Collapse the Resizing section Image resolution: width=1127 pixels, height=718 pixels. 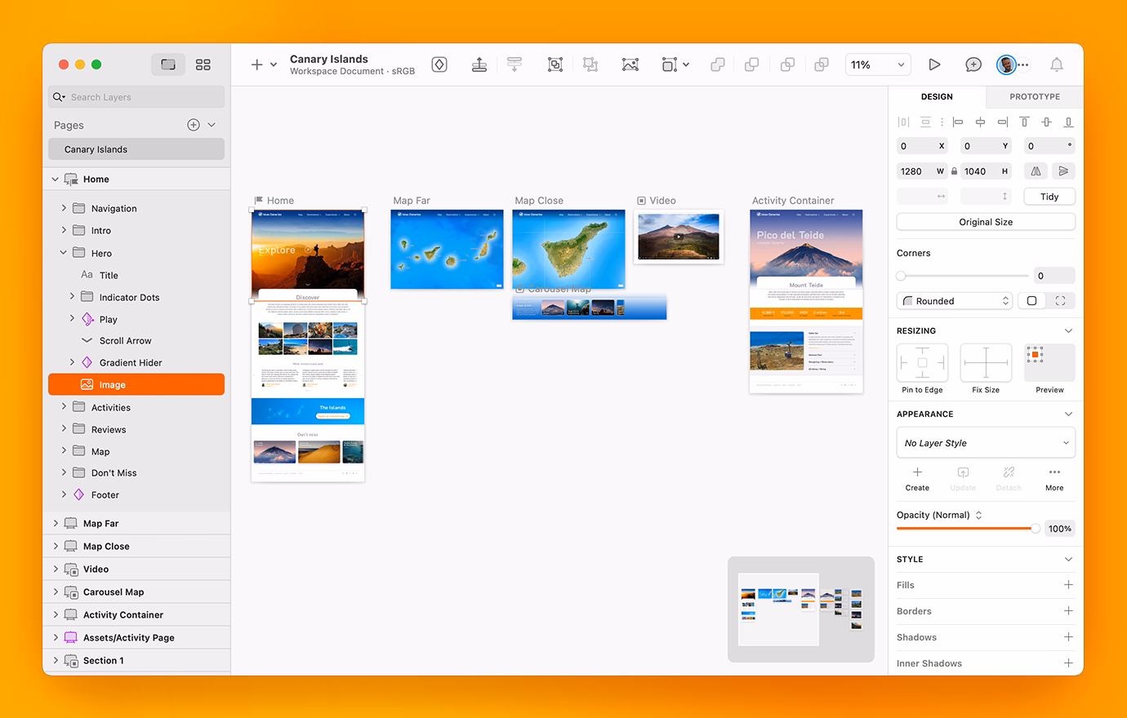[x=1068, y=330]
